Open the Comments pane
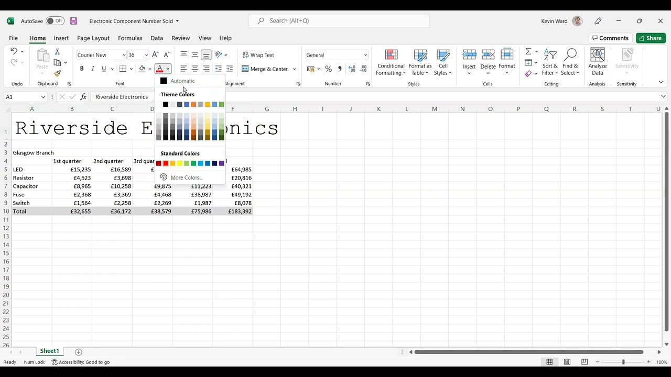This screenshot has width=671, height=377. 610,38
